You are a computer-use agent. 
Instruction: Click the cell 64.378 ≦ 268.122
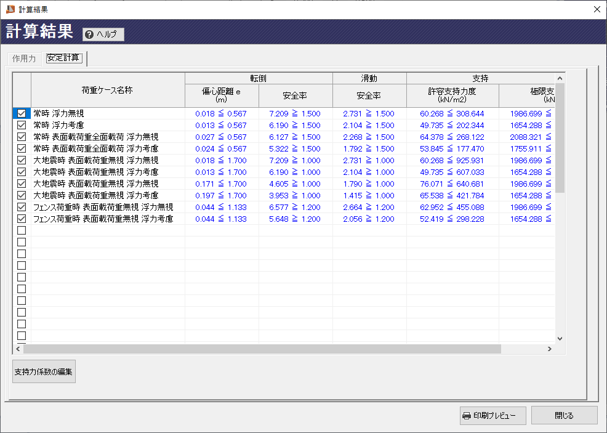click(452, 137)
